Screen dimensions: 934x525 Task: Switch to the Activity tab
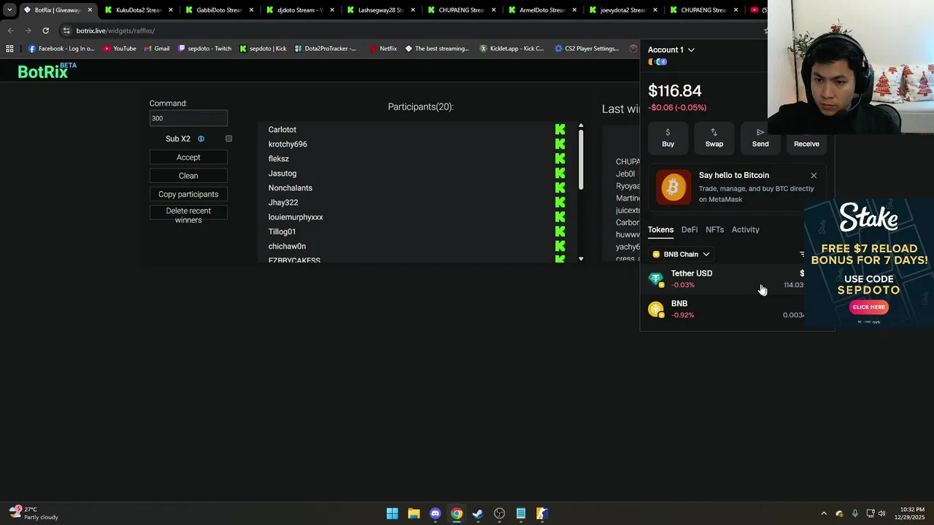746,230
